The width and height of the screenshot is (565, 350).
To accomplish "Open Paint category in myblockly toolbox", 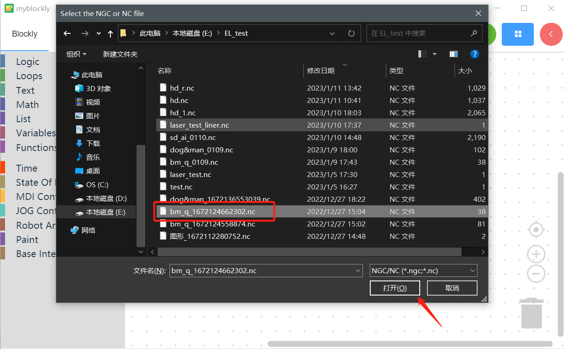I will pyautogui.click(x=27, y=239).
